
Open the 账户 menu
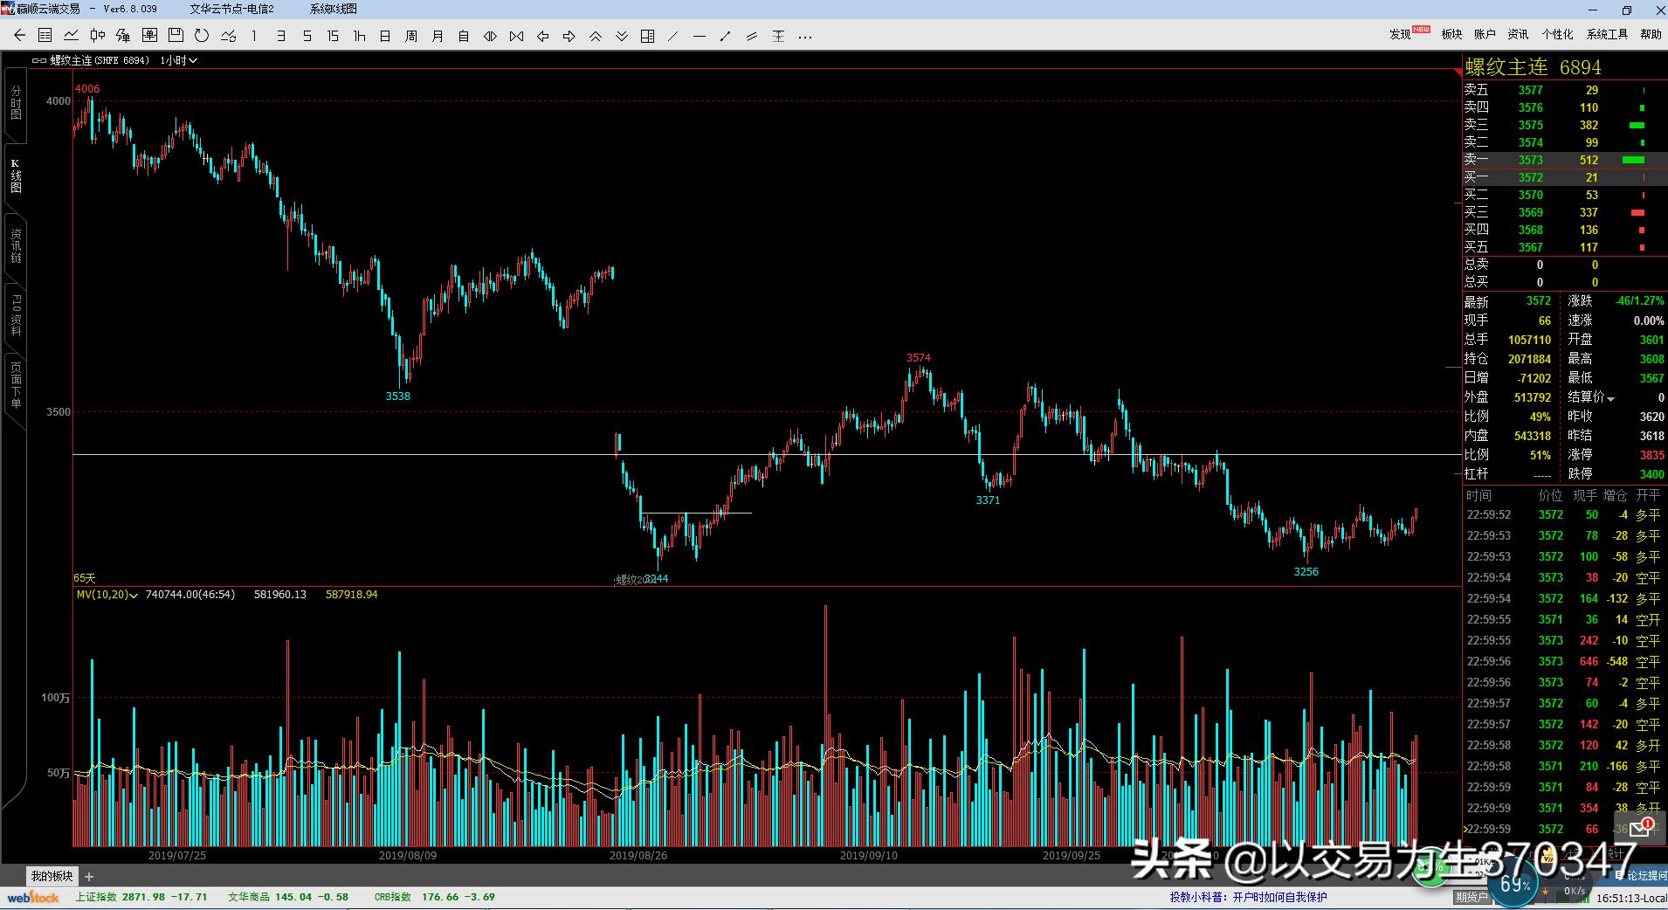1485,34
